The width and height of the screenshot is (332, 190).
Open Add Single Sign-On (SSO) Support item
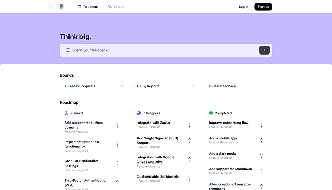pos(158,141)
